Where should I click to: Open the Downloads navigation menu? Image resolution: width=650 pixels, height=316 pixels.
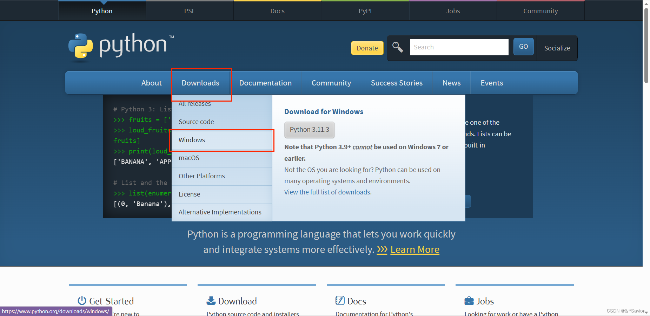click(x=200, y=83)
